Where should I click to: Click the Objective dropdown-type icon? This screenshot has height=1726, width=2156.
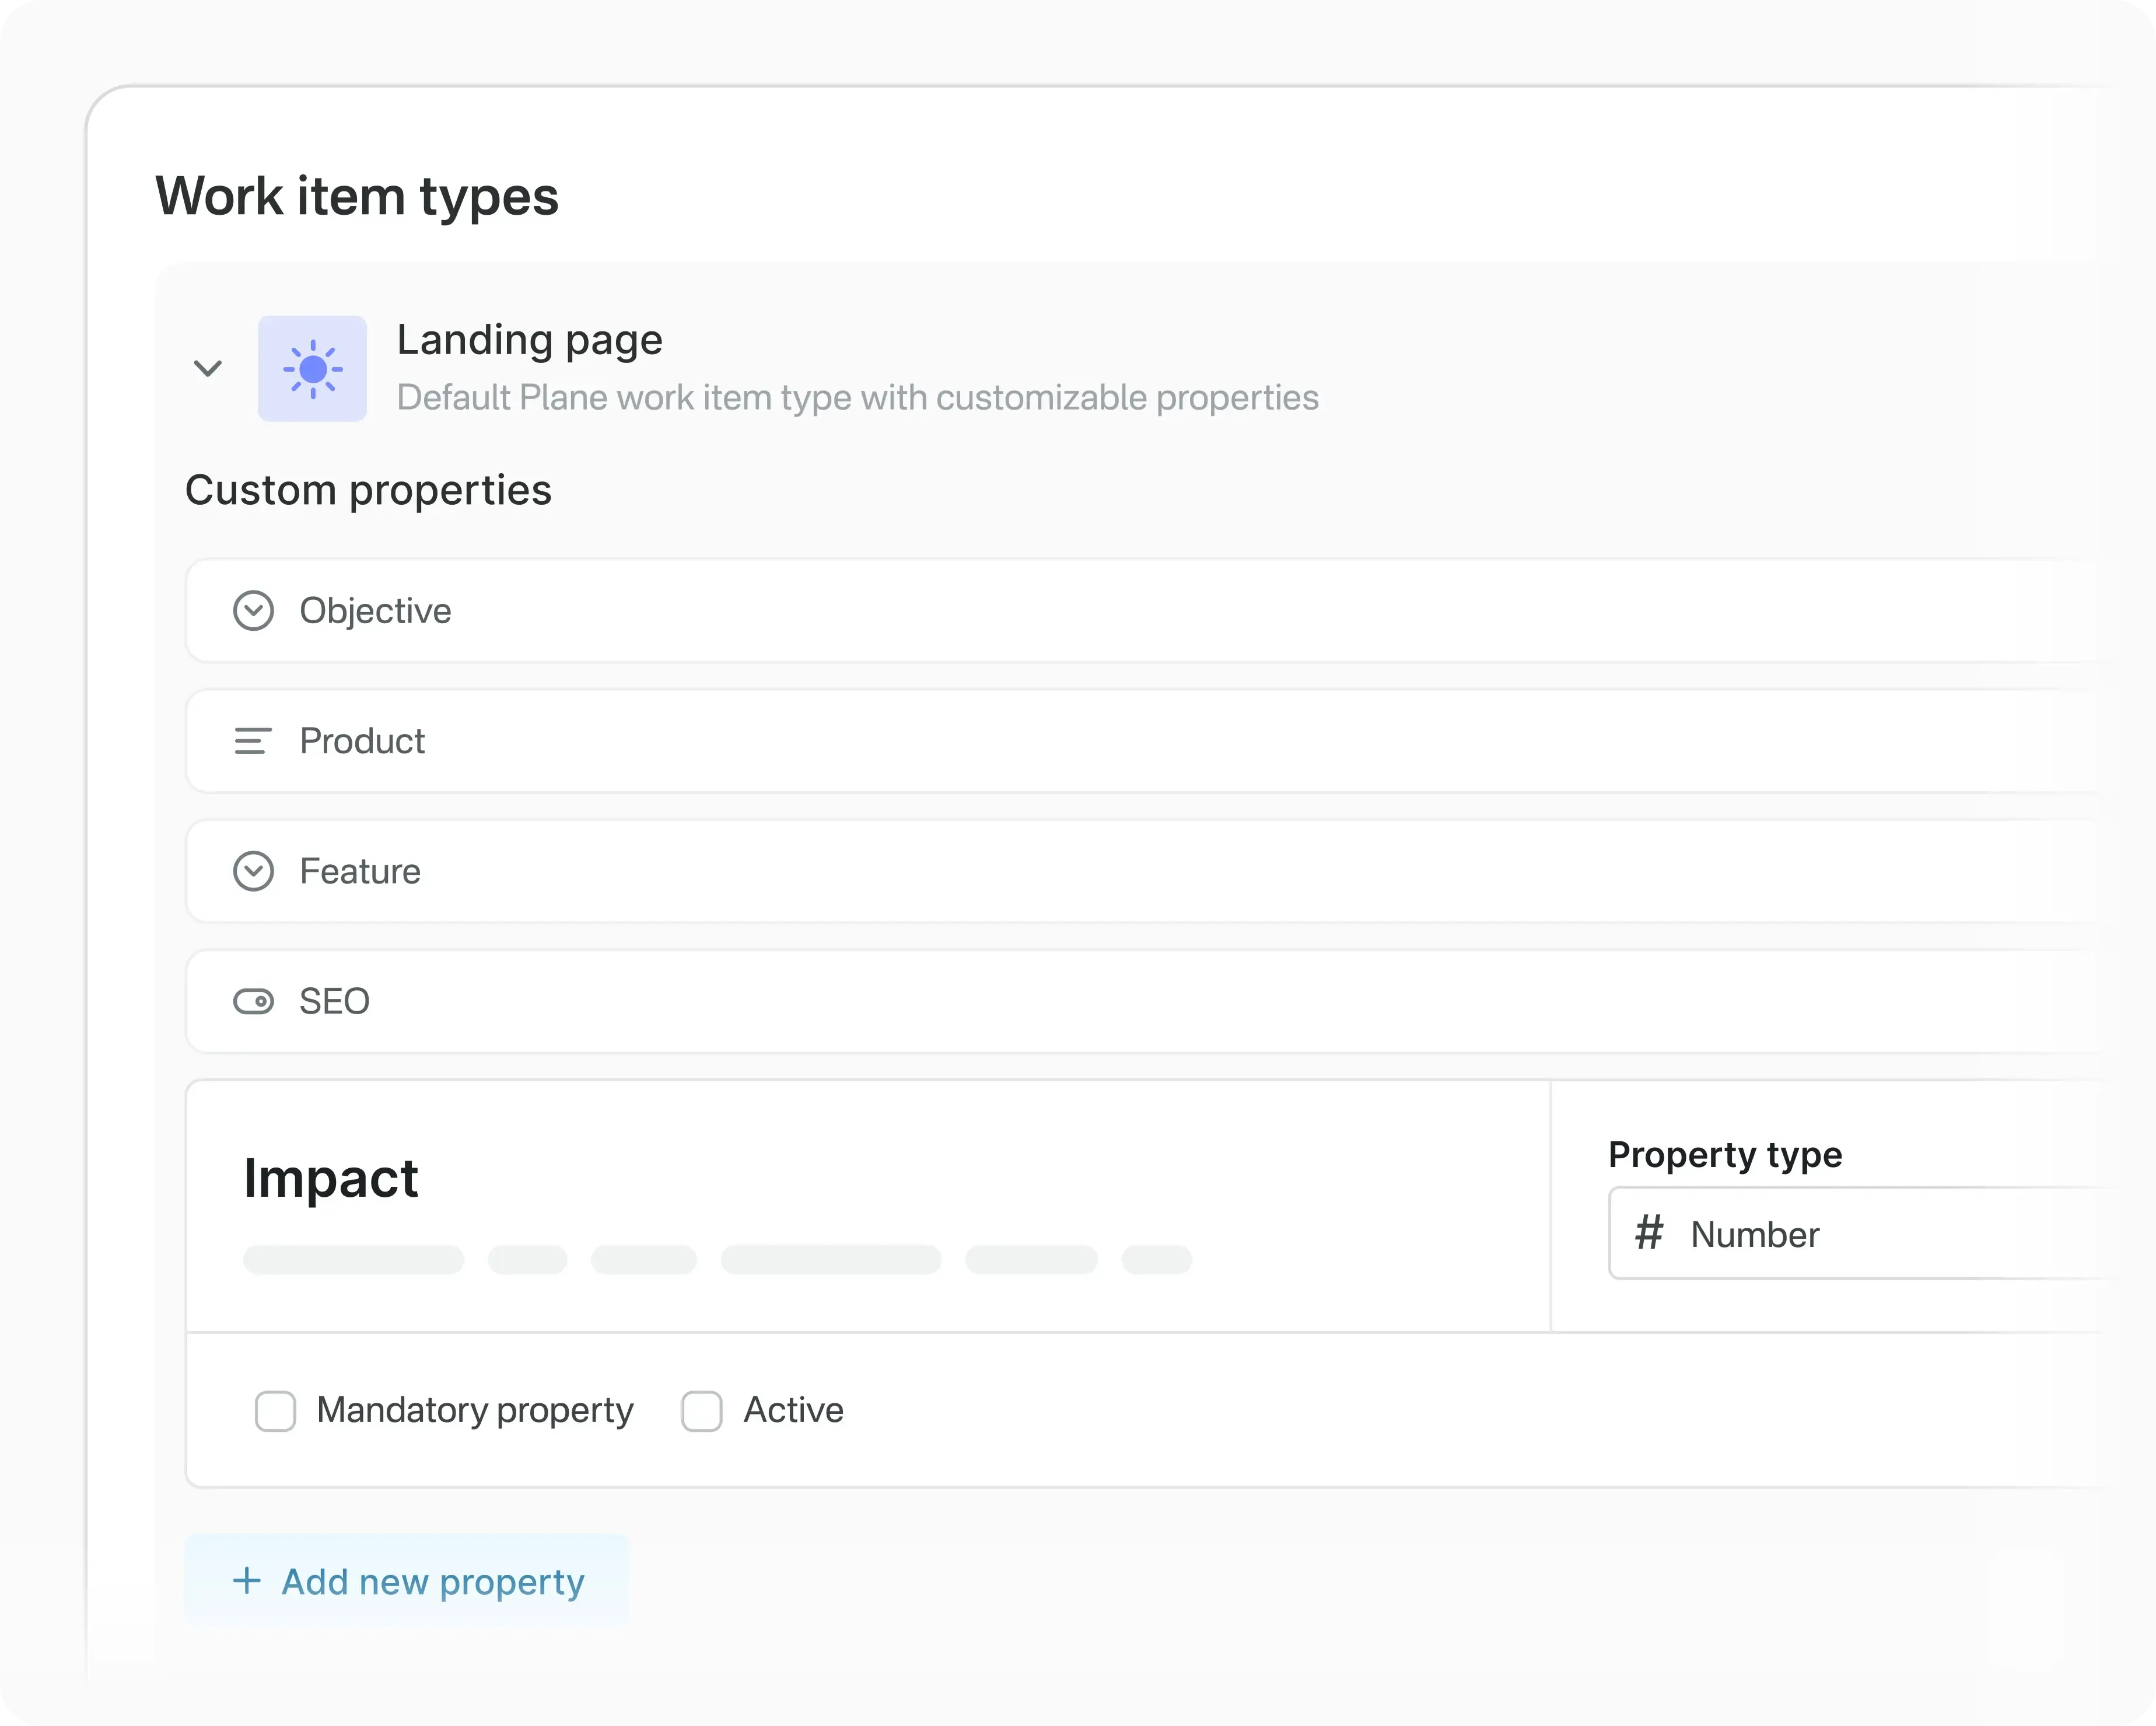point(253,610)
